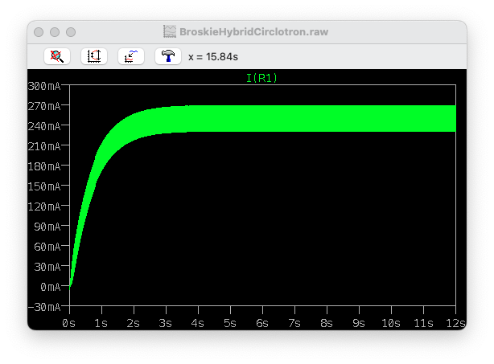494x364 pixels.
Task: Click the 240mA y-axis label
Action: (44, 126)
